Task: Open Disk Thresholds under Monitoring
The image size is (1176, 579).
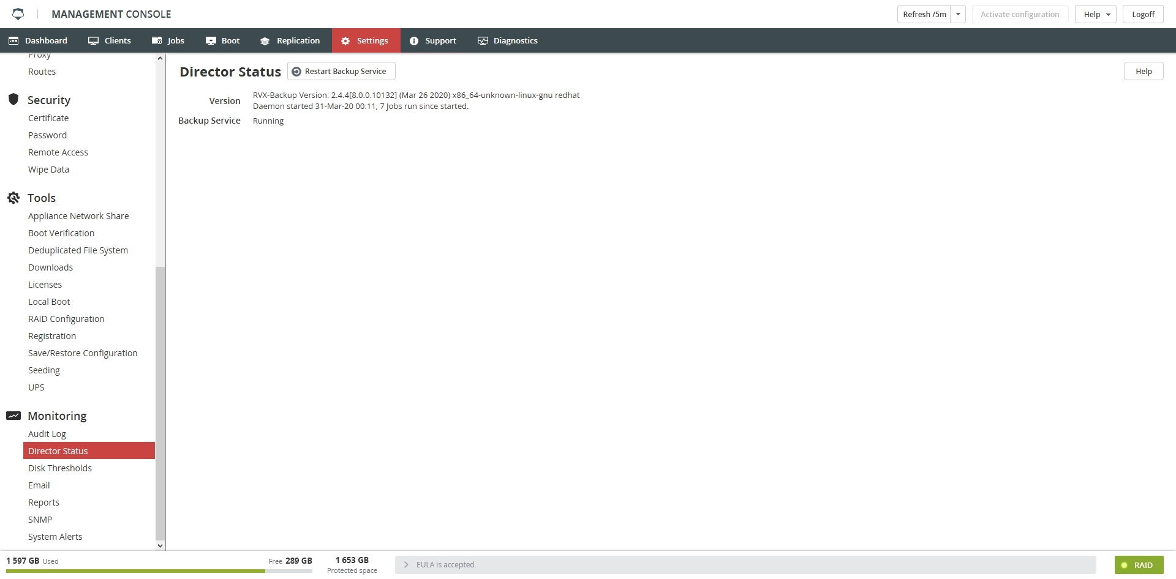Action: tap(60, 468)
